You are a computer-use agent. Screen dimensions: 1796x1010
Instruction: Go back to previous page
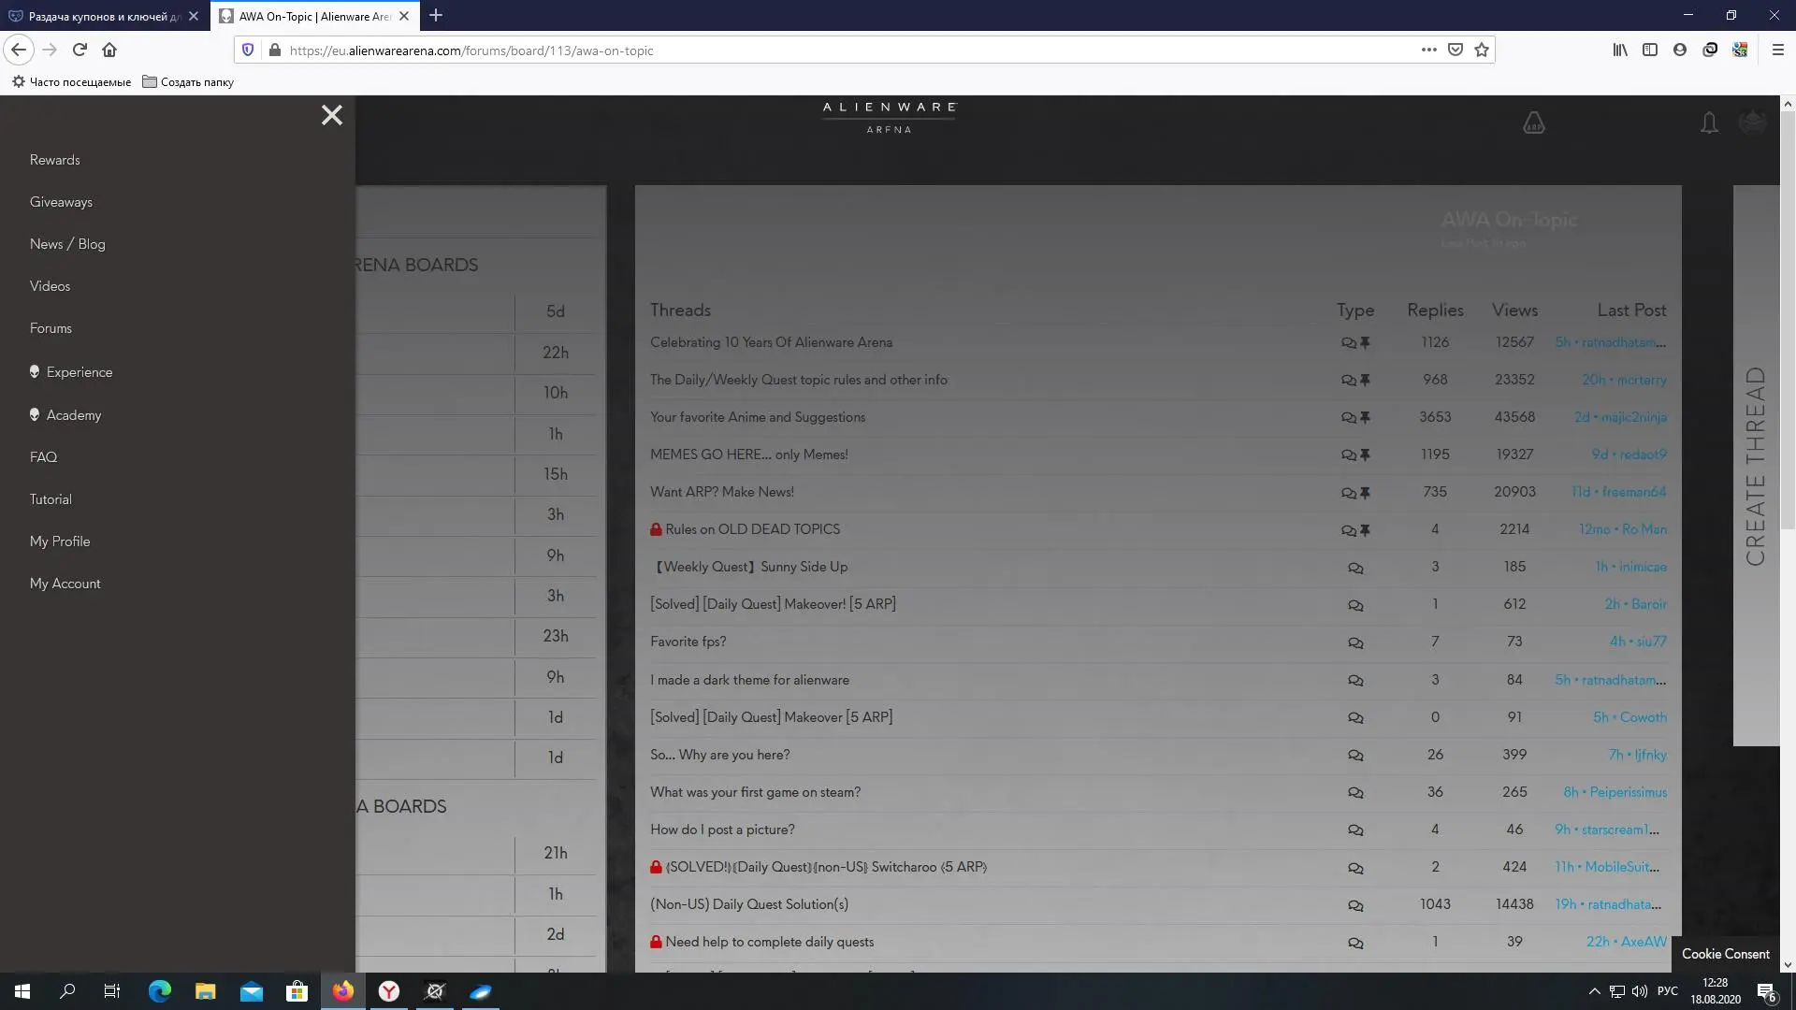[19, 50]
